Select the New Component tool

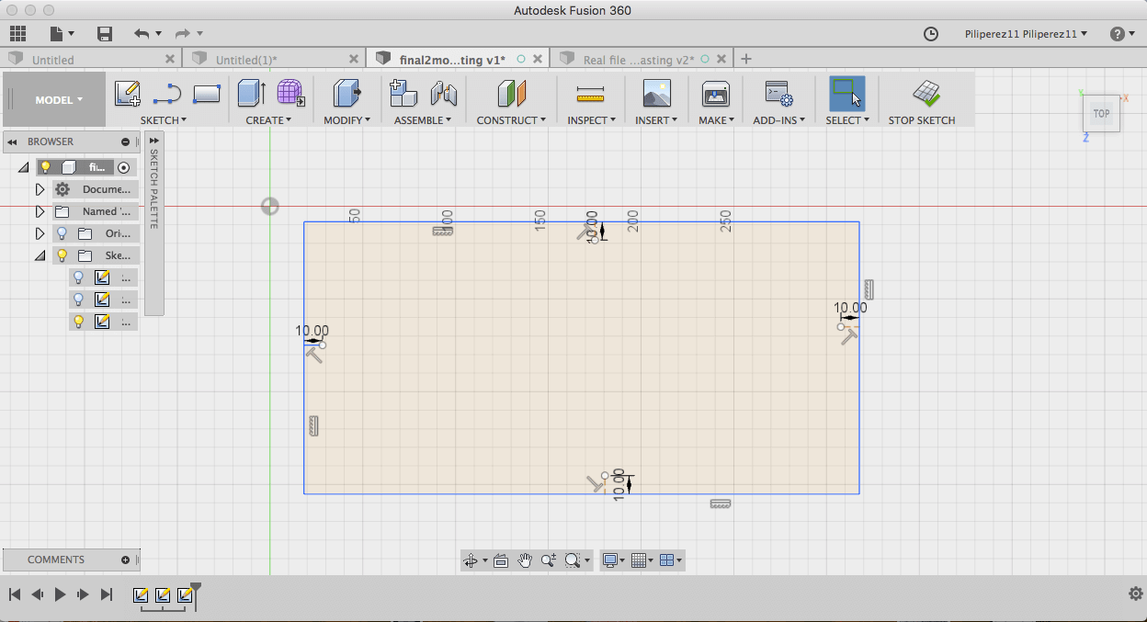[x=403, y=94]
